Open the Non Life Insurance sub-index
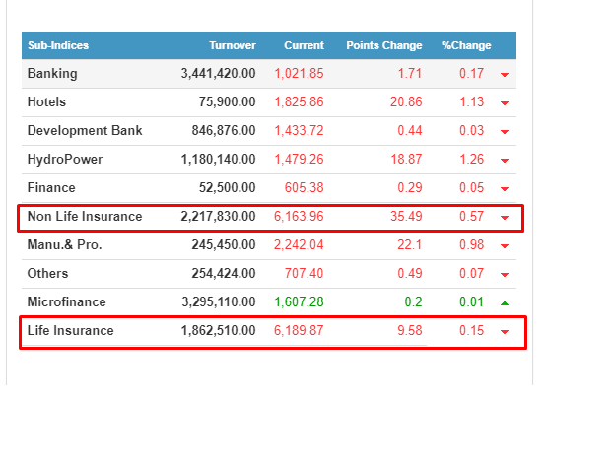Screen dimensions: 616x468 (x=85, y=217)
